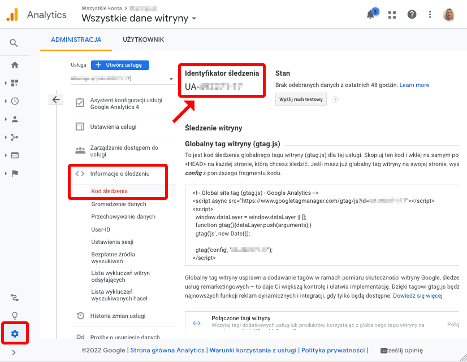Open notifications via the bell icon
The height and width of the screenshot is (362, 467).
tap(370, 15)
